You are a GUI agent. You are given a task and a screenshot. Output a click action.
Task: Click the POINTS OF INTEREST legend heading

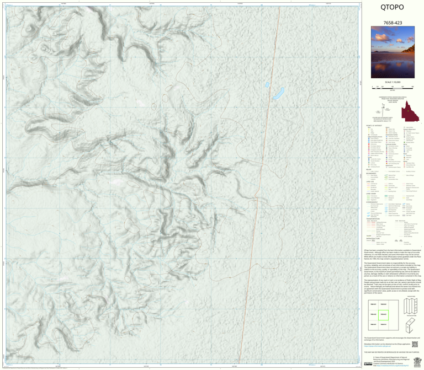(x=374, y=126)
